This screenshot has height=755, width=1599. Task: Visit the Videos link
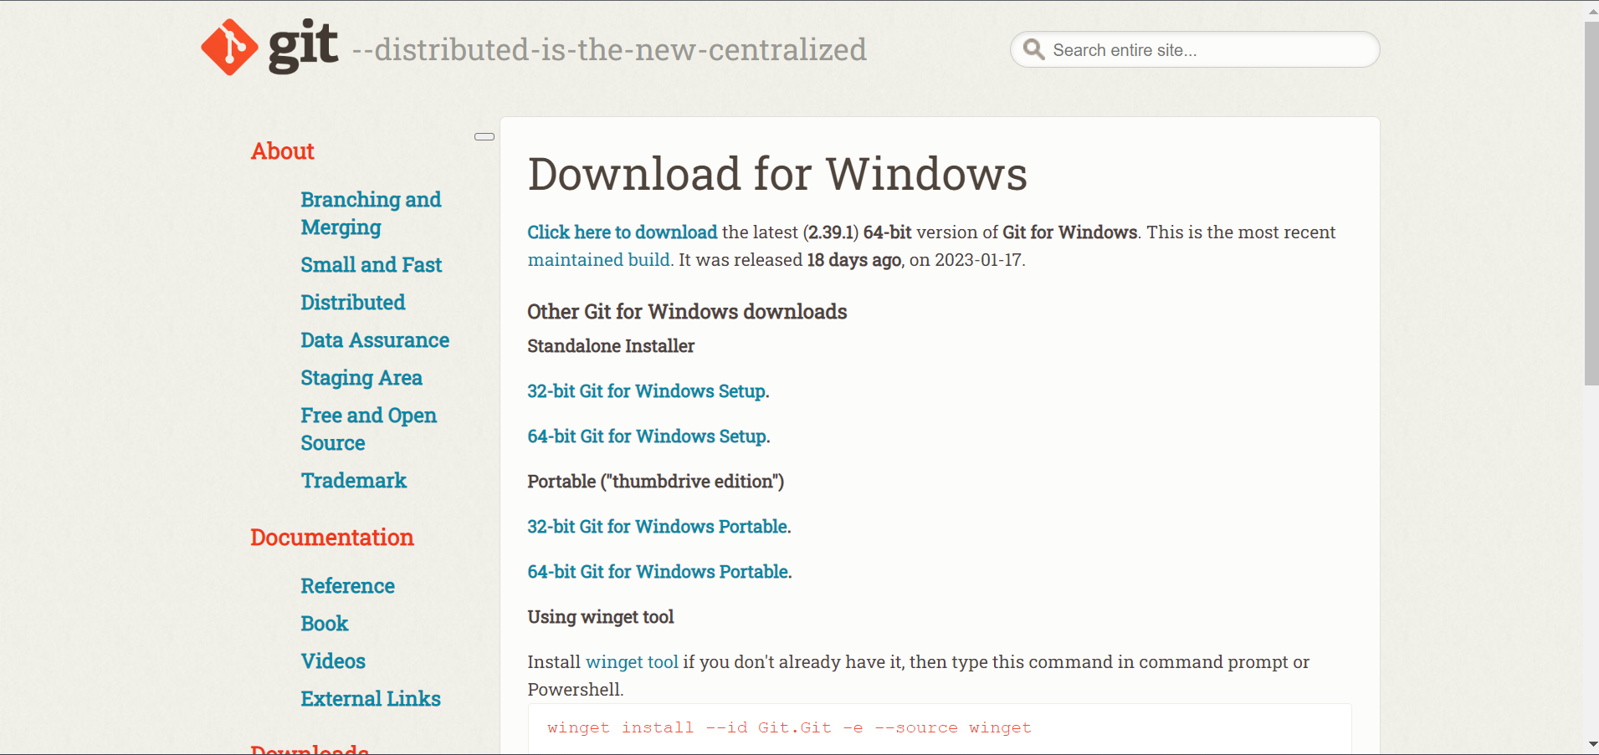333,661
